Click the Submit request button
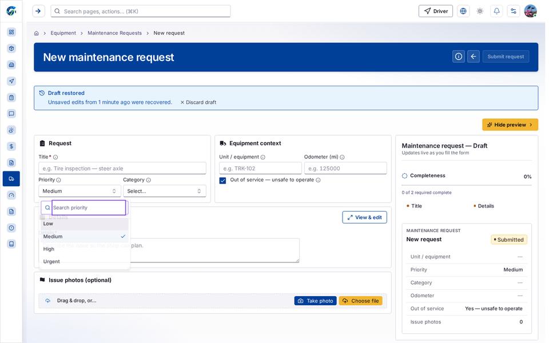 pyautogui.click(x=506, y=57)
